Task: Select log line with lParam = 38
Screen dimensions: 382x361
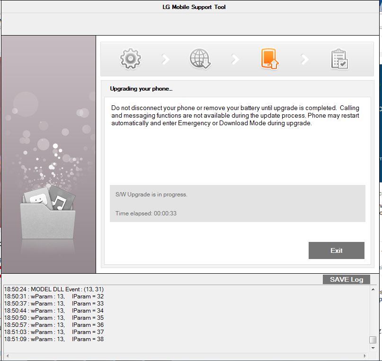Action: 54,339
